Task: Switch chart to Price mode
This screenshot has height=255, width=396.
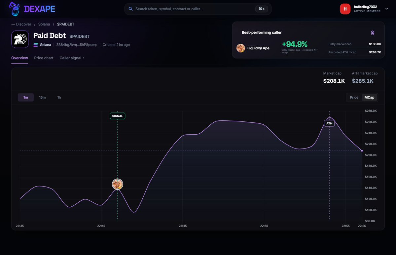Action: tap(354, 97)
